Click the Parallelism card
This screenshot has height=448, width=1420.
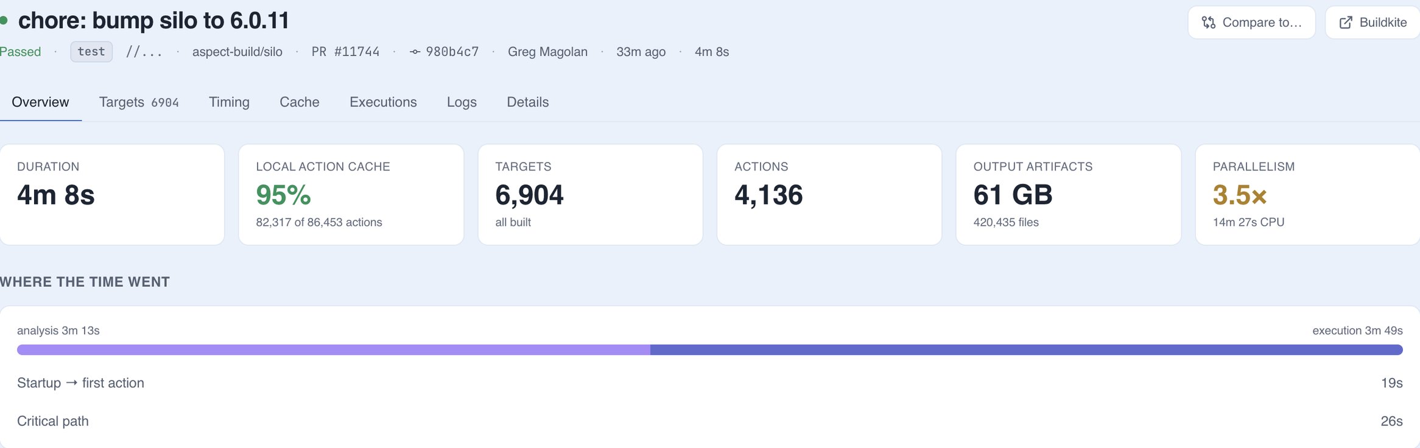(1308, 195)
